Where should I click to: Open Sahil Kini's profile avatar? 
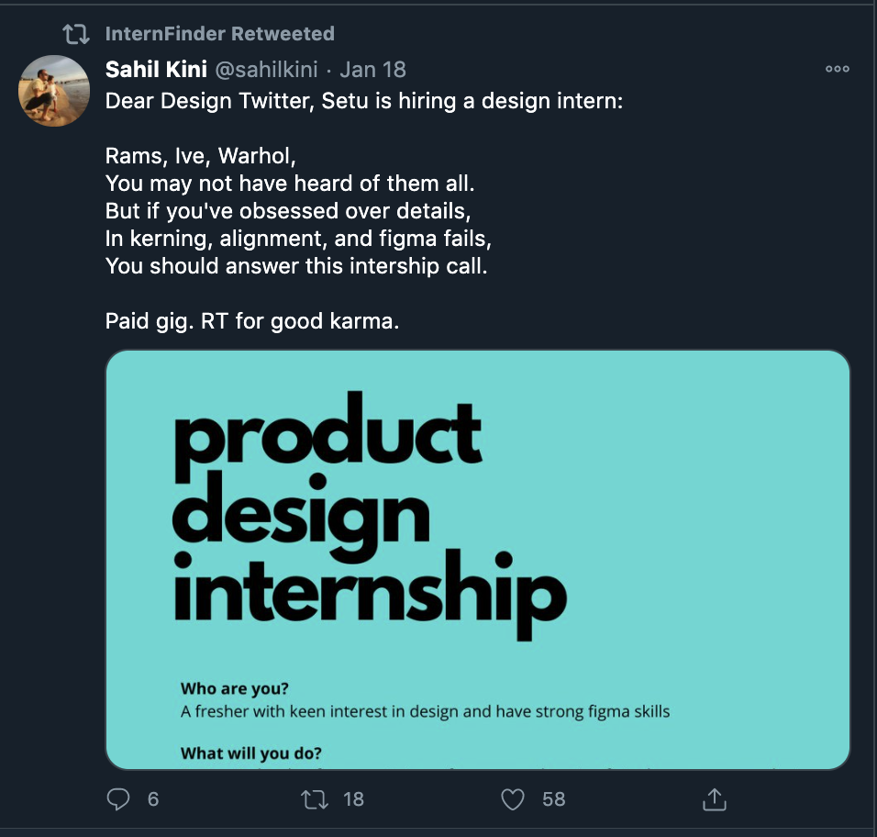point(53,90)
